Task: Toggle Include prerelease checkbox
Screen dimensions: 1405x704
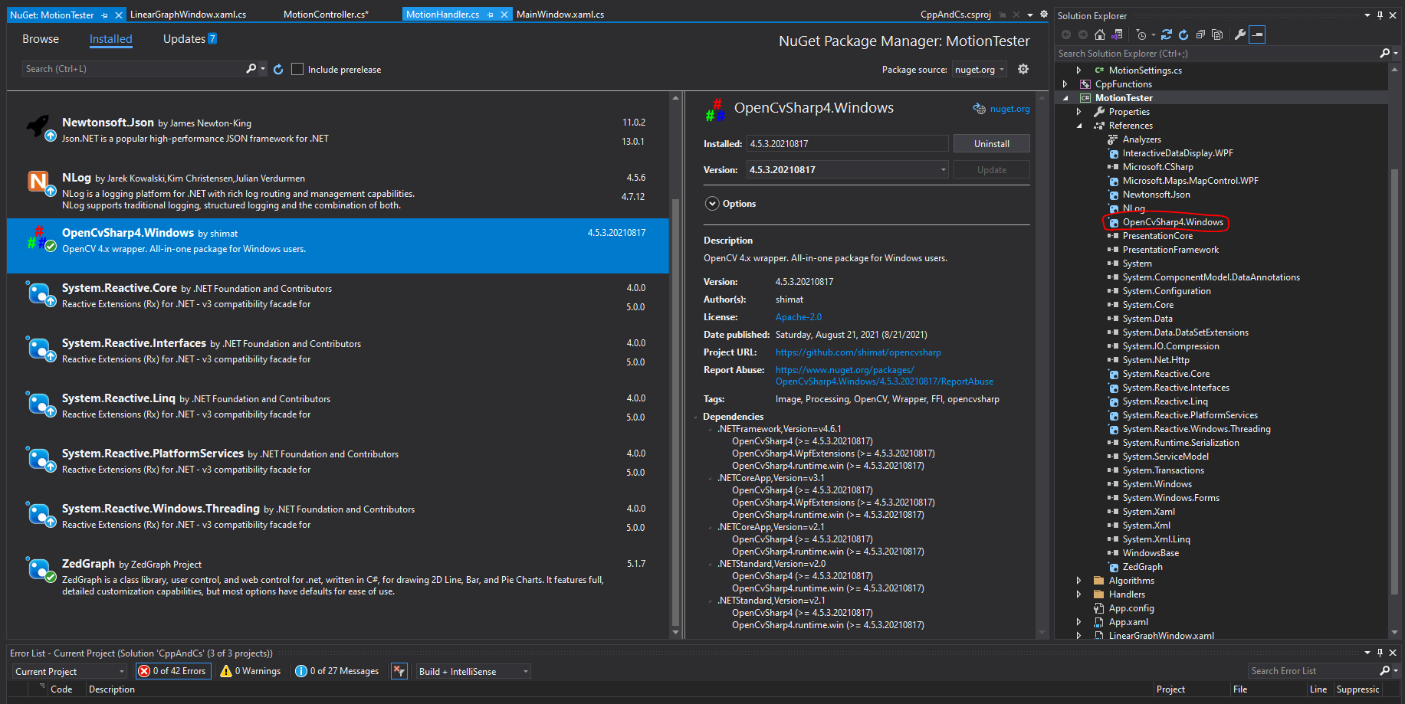Action: (x=297, y=69)
